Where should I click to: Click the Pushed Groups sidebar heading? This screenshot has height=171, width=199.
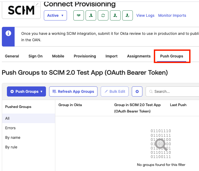[x=18, y=107]
